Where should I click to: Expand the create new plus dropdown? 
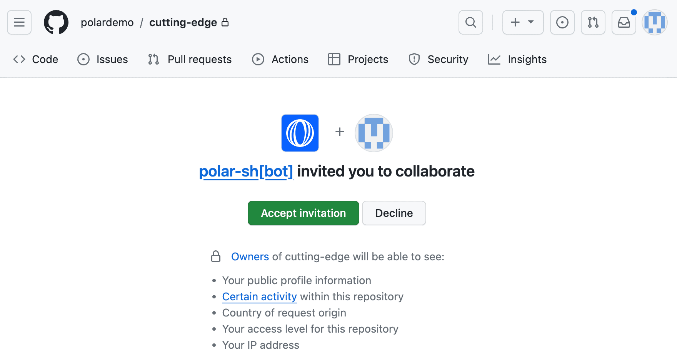[x=523, y=22]
